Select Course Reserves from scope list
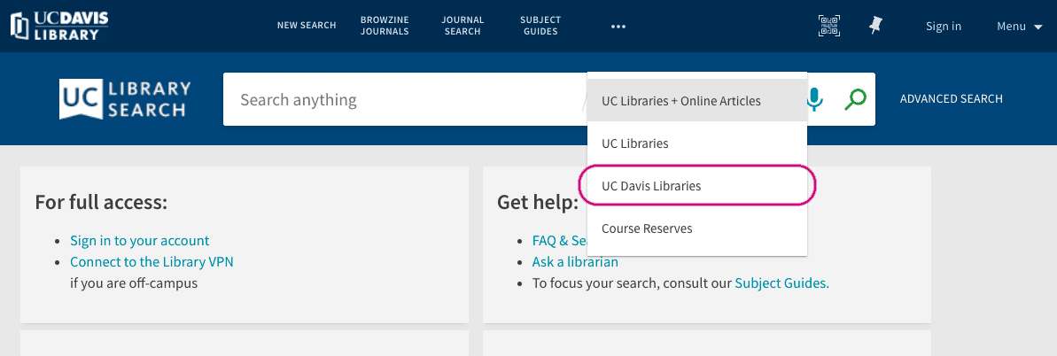Viewport: 1057px width, 356px height. point(647,228)
